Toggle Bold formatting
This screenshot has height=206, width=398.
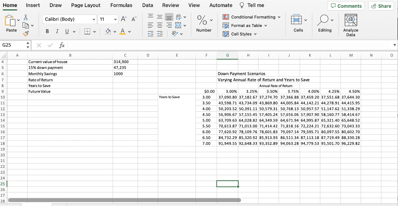click(47, 32)
